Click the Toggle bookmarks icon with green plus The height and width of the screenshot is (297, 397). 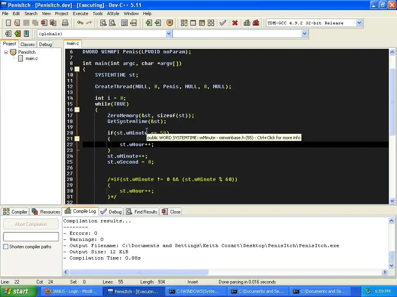click(x=17, y=34)
